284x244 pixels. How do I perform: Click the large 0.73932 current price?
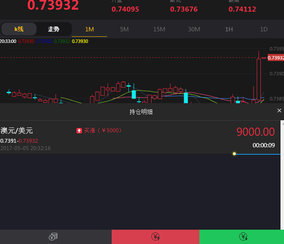[53, 5]
